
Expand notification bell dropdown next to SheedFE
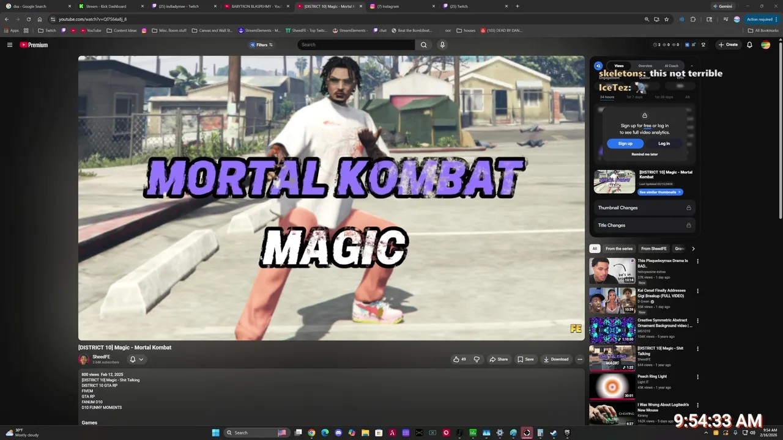(136, 359)
